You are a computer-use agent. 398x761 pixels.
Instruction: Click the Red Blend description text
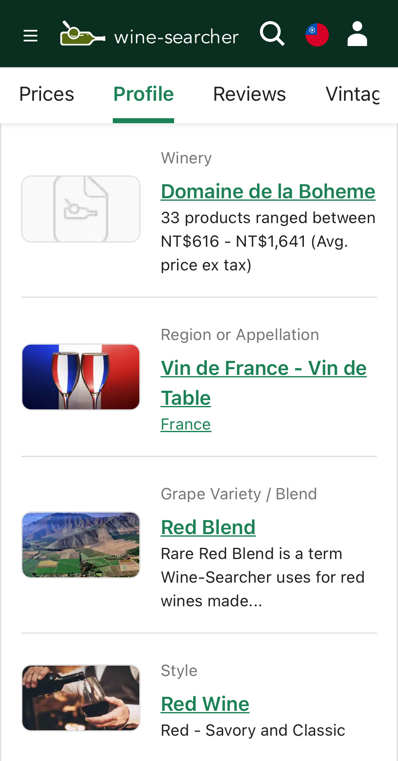point(262,577)
